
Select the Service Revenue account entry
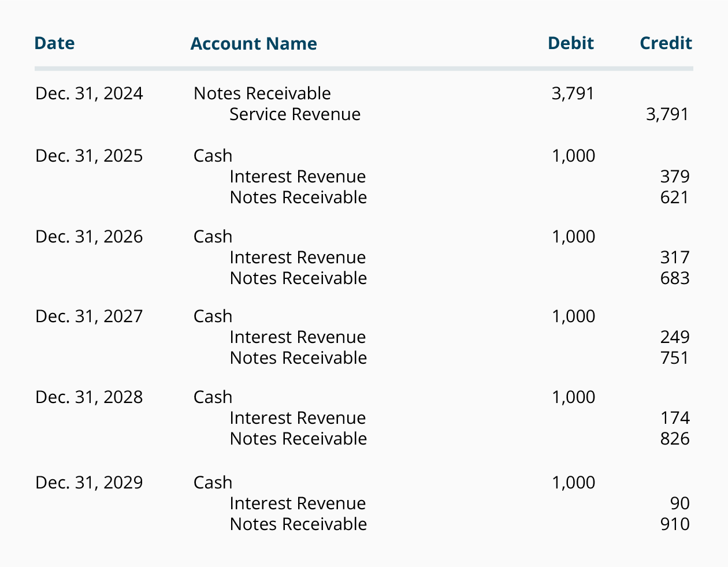tap(295, 114)
